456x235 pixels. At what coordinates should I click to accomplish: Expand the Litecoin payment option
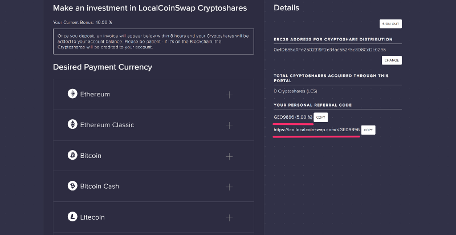coord(229,217)
